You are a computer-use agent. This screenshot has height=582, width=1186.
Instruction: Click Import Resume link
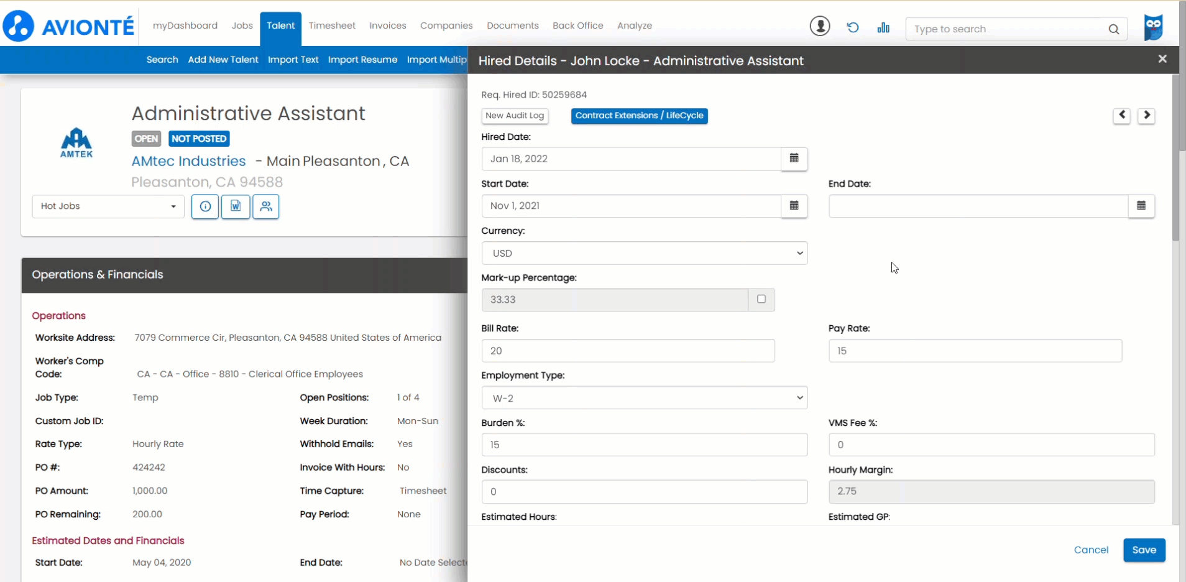(x=362, y=60)
